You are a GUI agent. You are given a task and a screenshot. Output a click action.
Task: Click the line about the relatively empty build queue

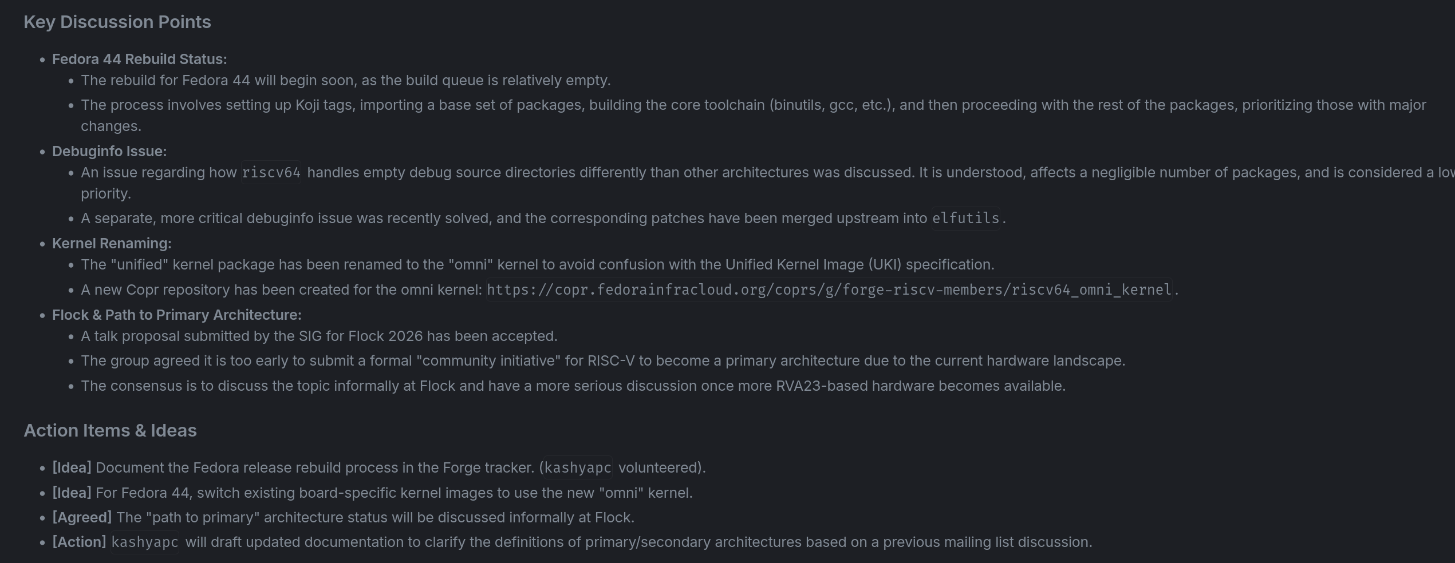tap(345, 80)
